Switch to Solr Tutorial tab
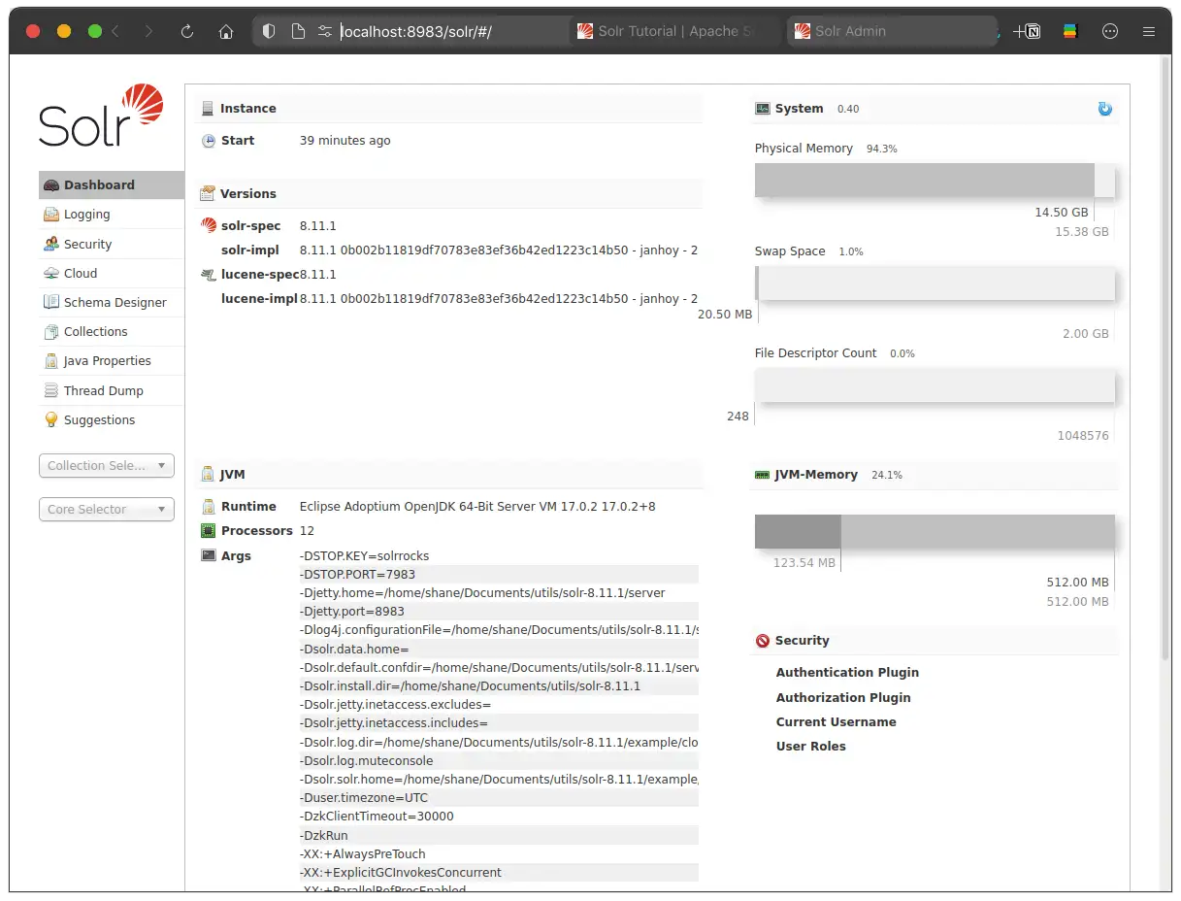 674,31
